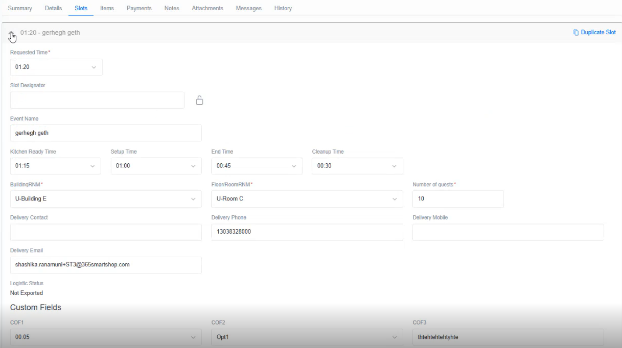
Task: Open the BuildingRNM dropdown
Action: click(194, 198)
